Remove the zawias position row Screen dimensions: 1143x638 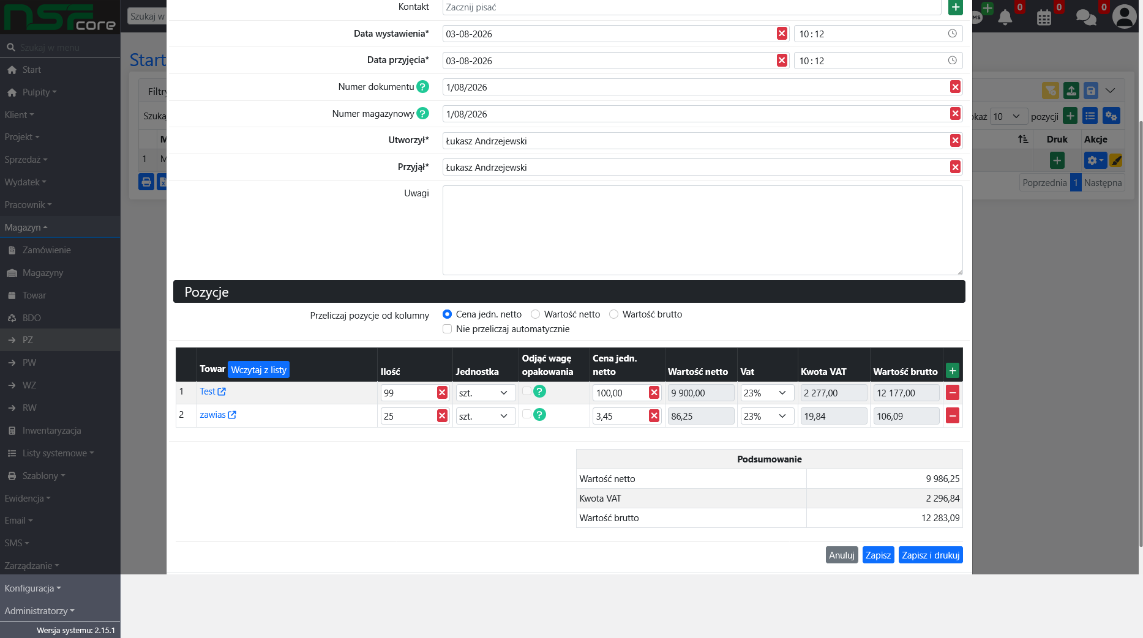(x=953, y=416)
